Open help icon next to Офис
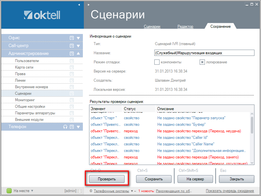Screen dimensions: 261x196 tap(72, 38)
